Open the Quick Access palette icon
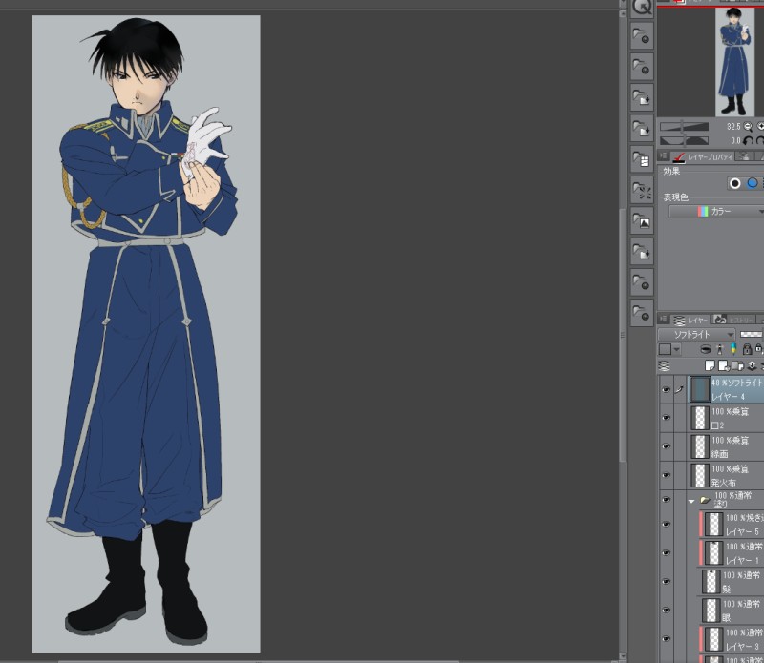The width and height of the screenshot is (764, 663). 642,8
